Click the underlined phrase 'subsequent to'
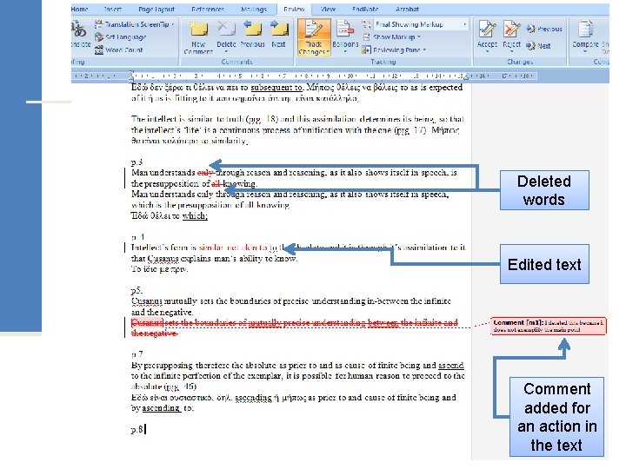 (x=277, y=88)
